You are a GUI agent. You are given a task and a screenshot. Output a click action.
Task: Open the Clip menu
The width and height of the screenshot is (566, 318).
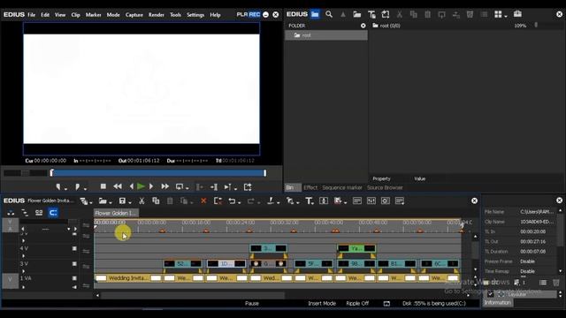(75, 15)
